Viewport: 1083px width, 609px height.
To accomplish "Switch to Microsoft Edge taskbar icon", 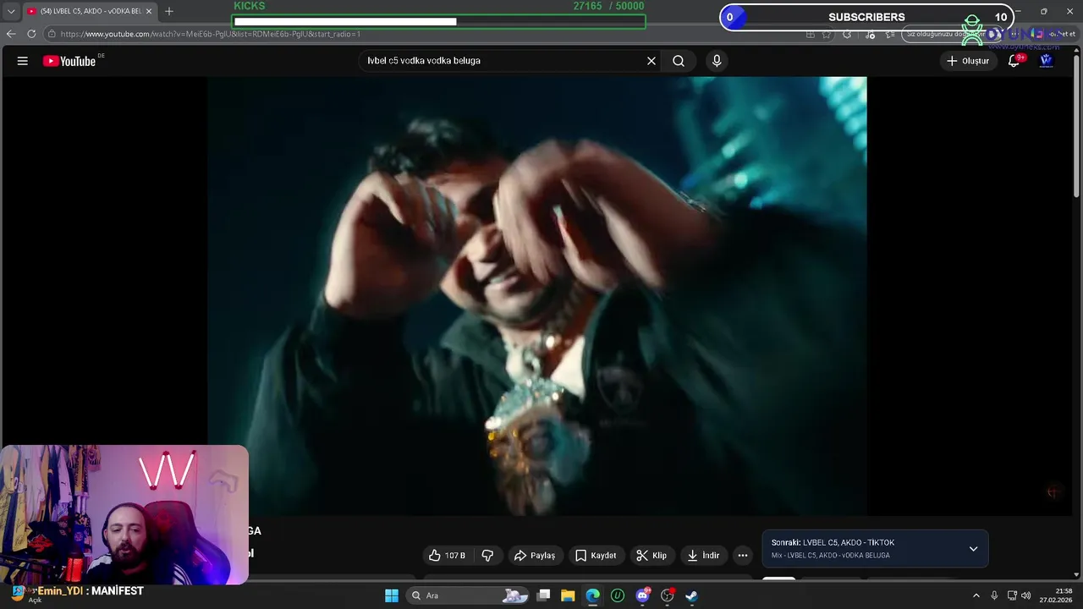I will tap(593, 595).
